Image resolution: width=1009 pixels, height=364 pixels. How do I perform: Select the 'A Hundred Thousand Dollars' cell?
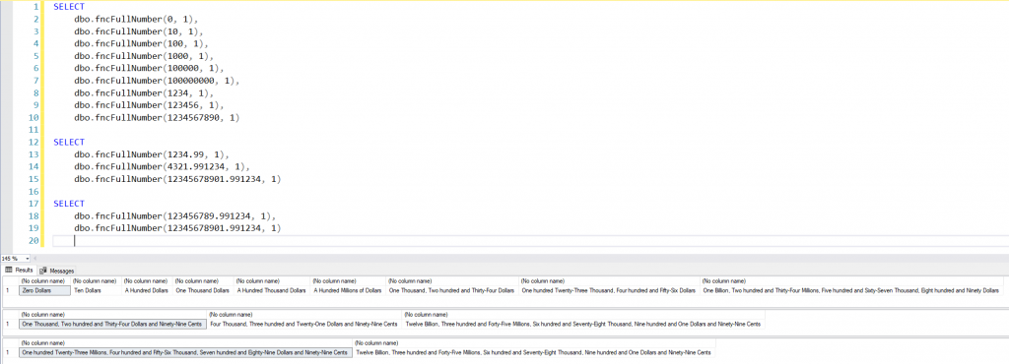(272, 290)
